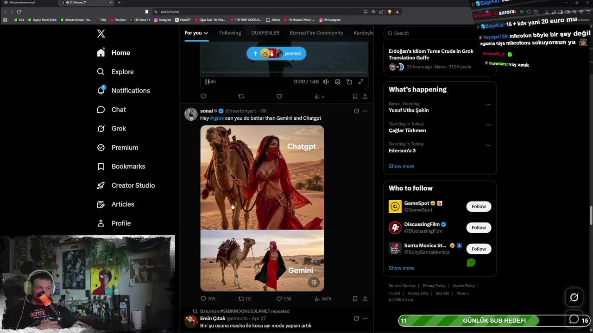Click the @grok mention in sonal's post
The height and width of the screenshot is (333, 593).
point(217,118)
